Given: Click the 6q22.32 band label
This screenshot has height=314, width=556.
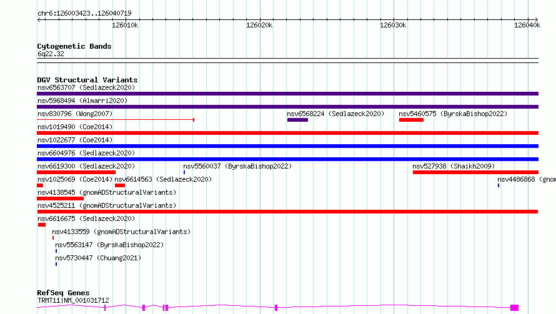Looking at the screenshot, I should [x=51, y=54].
